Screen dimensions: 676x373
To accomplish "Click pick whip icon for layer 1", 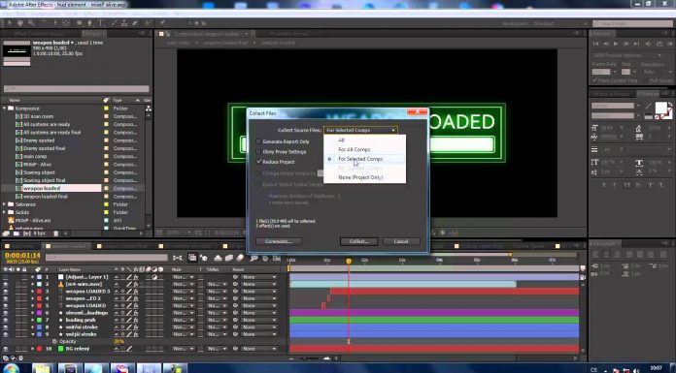I will tap(235, 277).
